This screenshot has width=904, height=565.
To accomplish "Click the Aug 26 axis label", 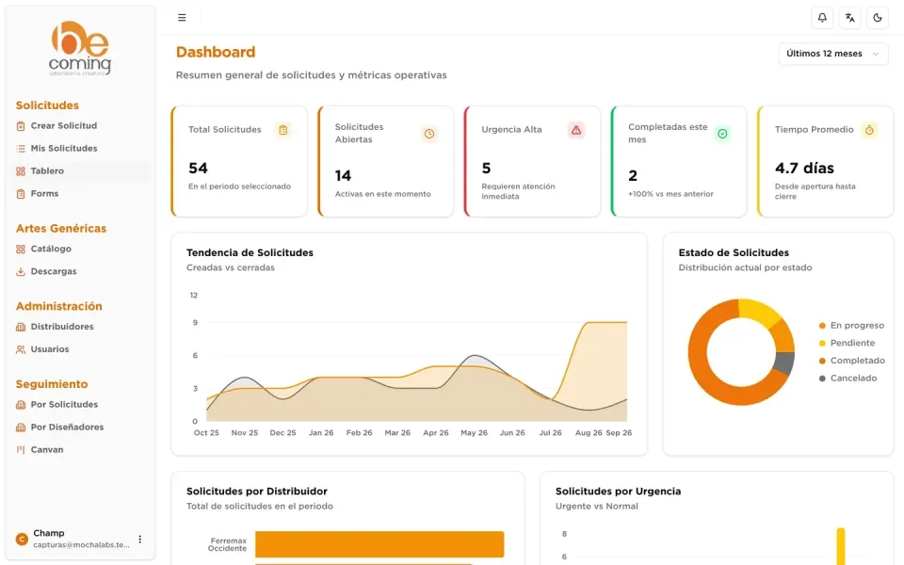I will 588,432.
